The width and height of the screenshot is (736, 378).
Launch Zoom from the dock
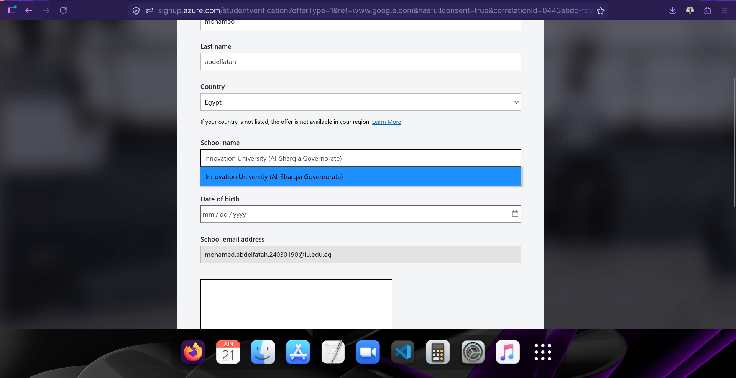368,352
